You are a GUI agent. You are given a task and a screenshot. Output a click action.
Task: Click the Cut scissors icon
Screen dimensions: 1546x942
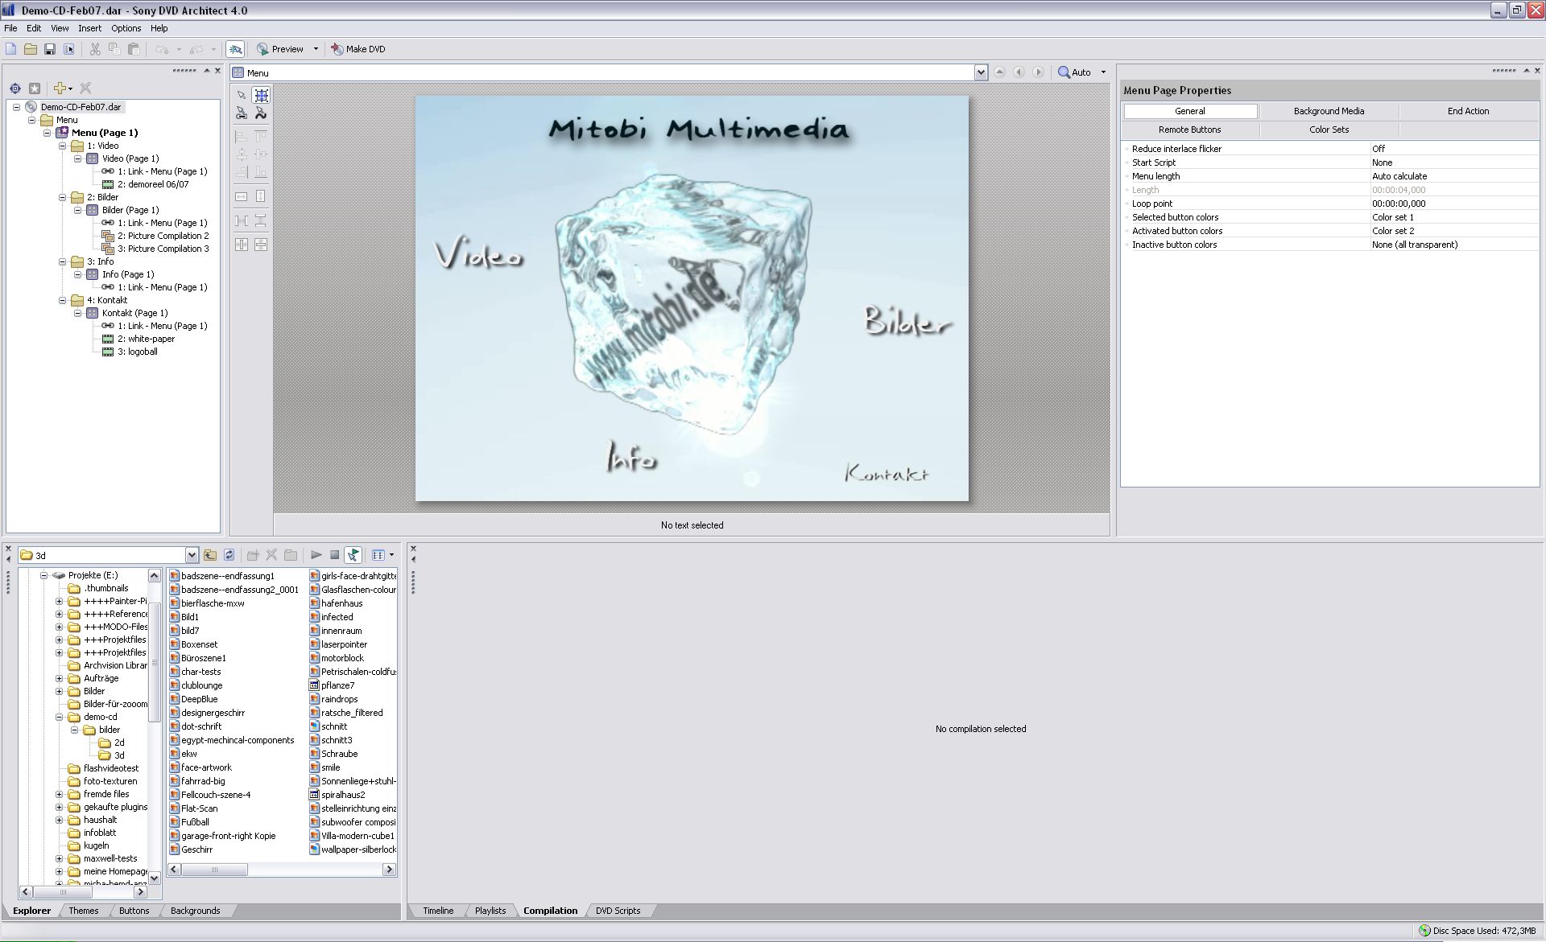(95, 49)
